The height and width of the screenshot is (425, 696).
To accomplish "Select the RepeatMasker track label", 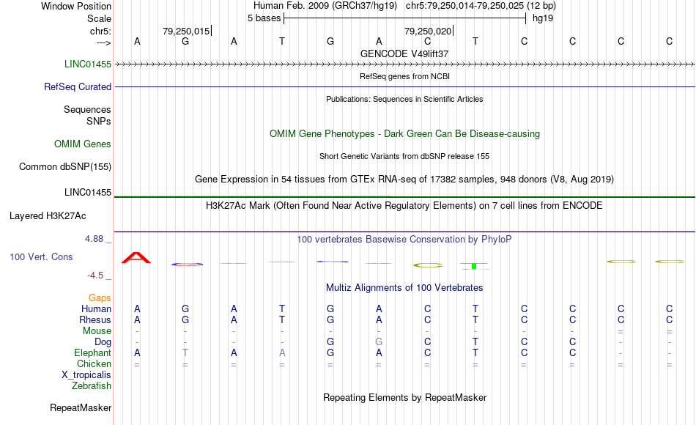I will click(81, 407).
